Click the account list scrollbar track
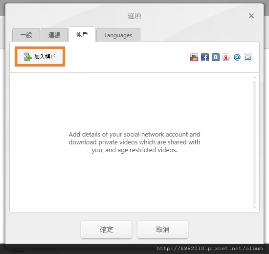Screen dimensions: 269x254 pos(255,142)
